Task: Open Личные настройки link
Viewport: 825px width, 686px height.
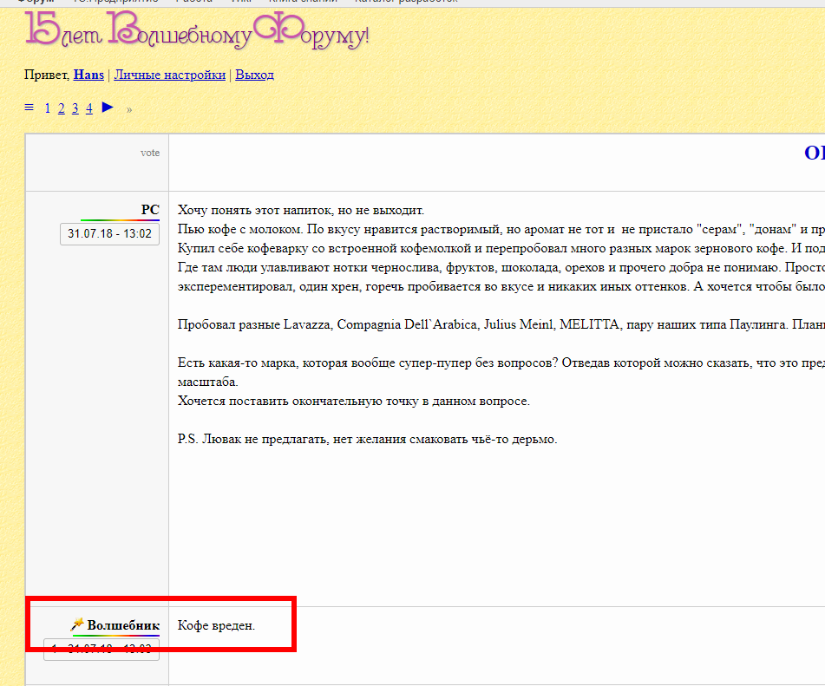Action: 170,75
